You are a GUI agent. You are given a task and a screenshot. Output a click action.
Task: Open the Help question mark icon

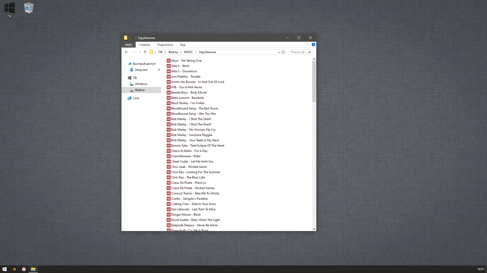[314, 44]
